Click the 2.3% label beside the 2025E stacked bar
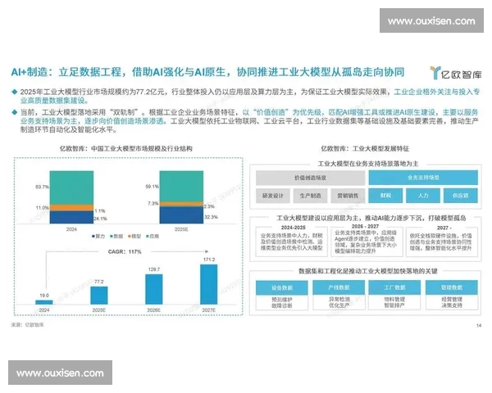 tap(209, 206)
